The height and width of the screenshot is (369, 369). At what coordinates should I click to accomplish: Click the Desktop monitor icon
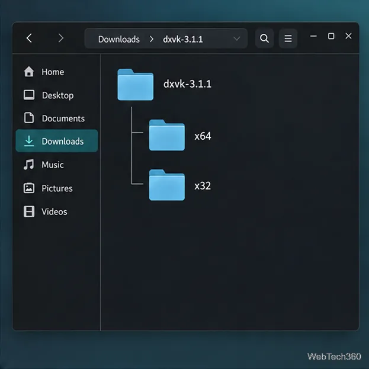coord(29,95)
